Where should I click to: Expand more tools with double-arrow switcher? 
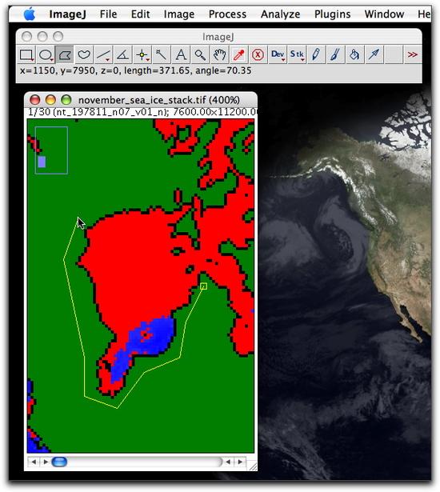pyautogui.click(x=412, y=55)
